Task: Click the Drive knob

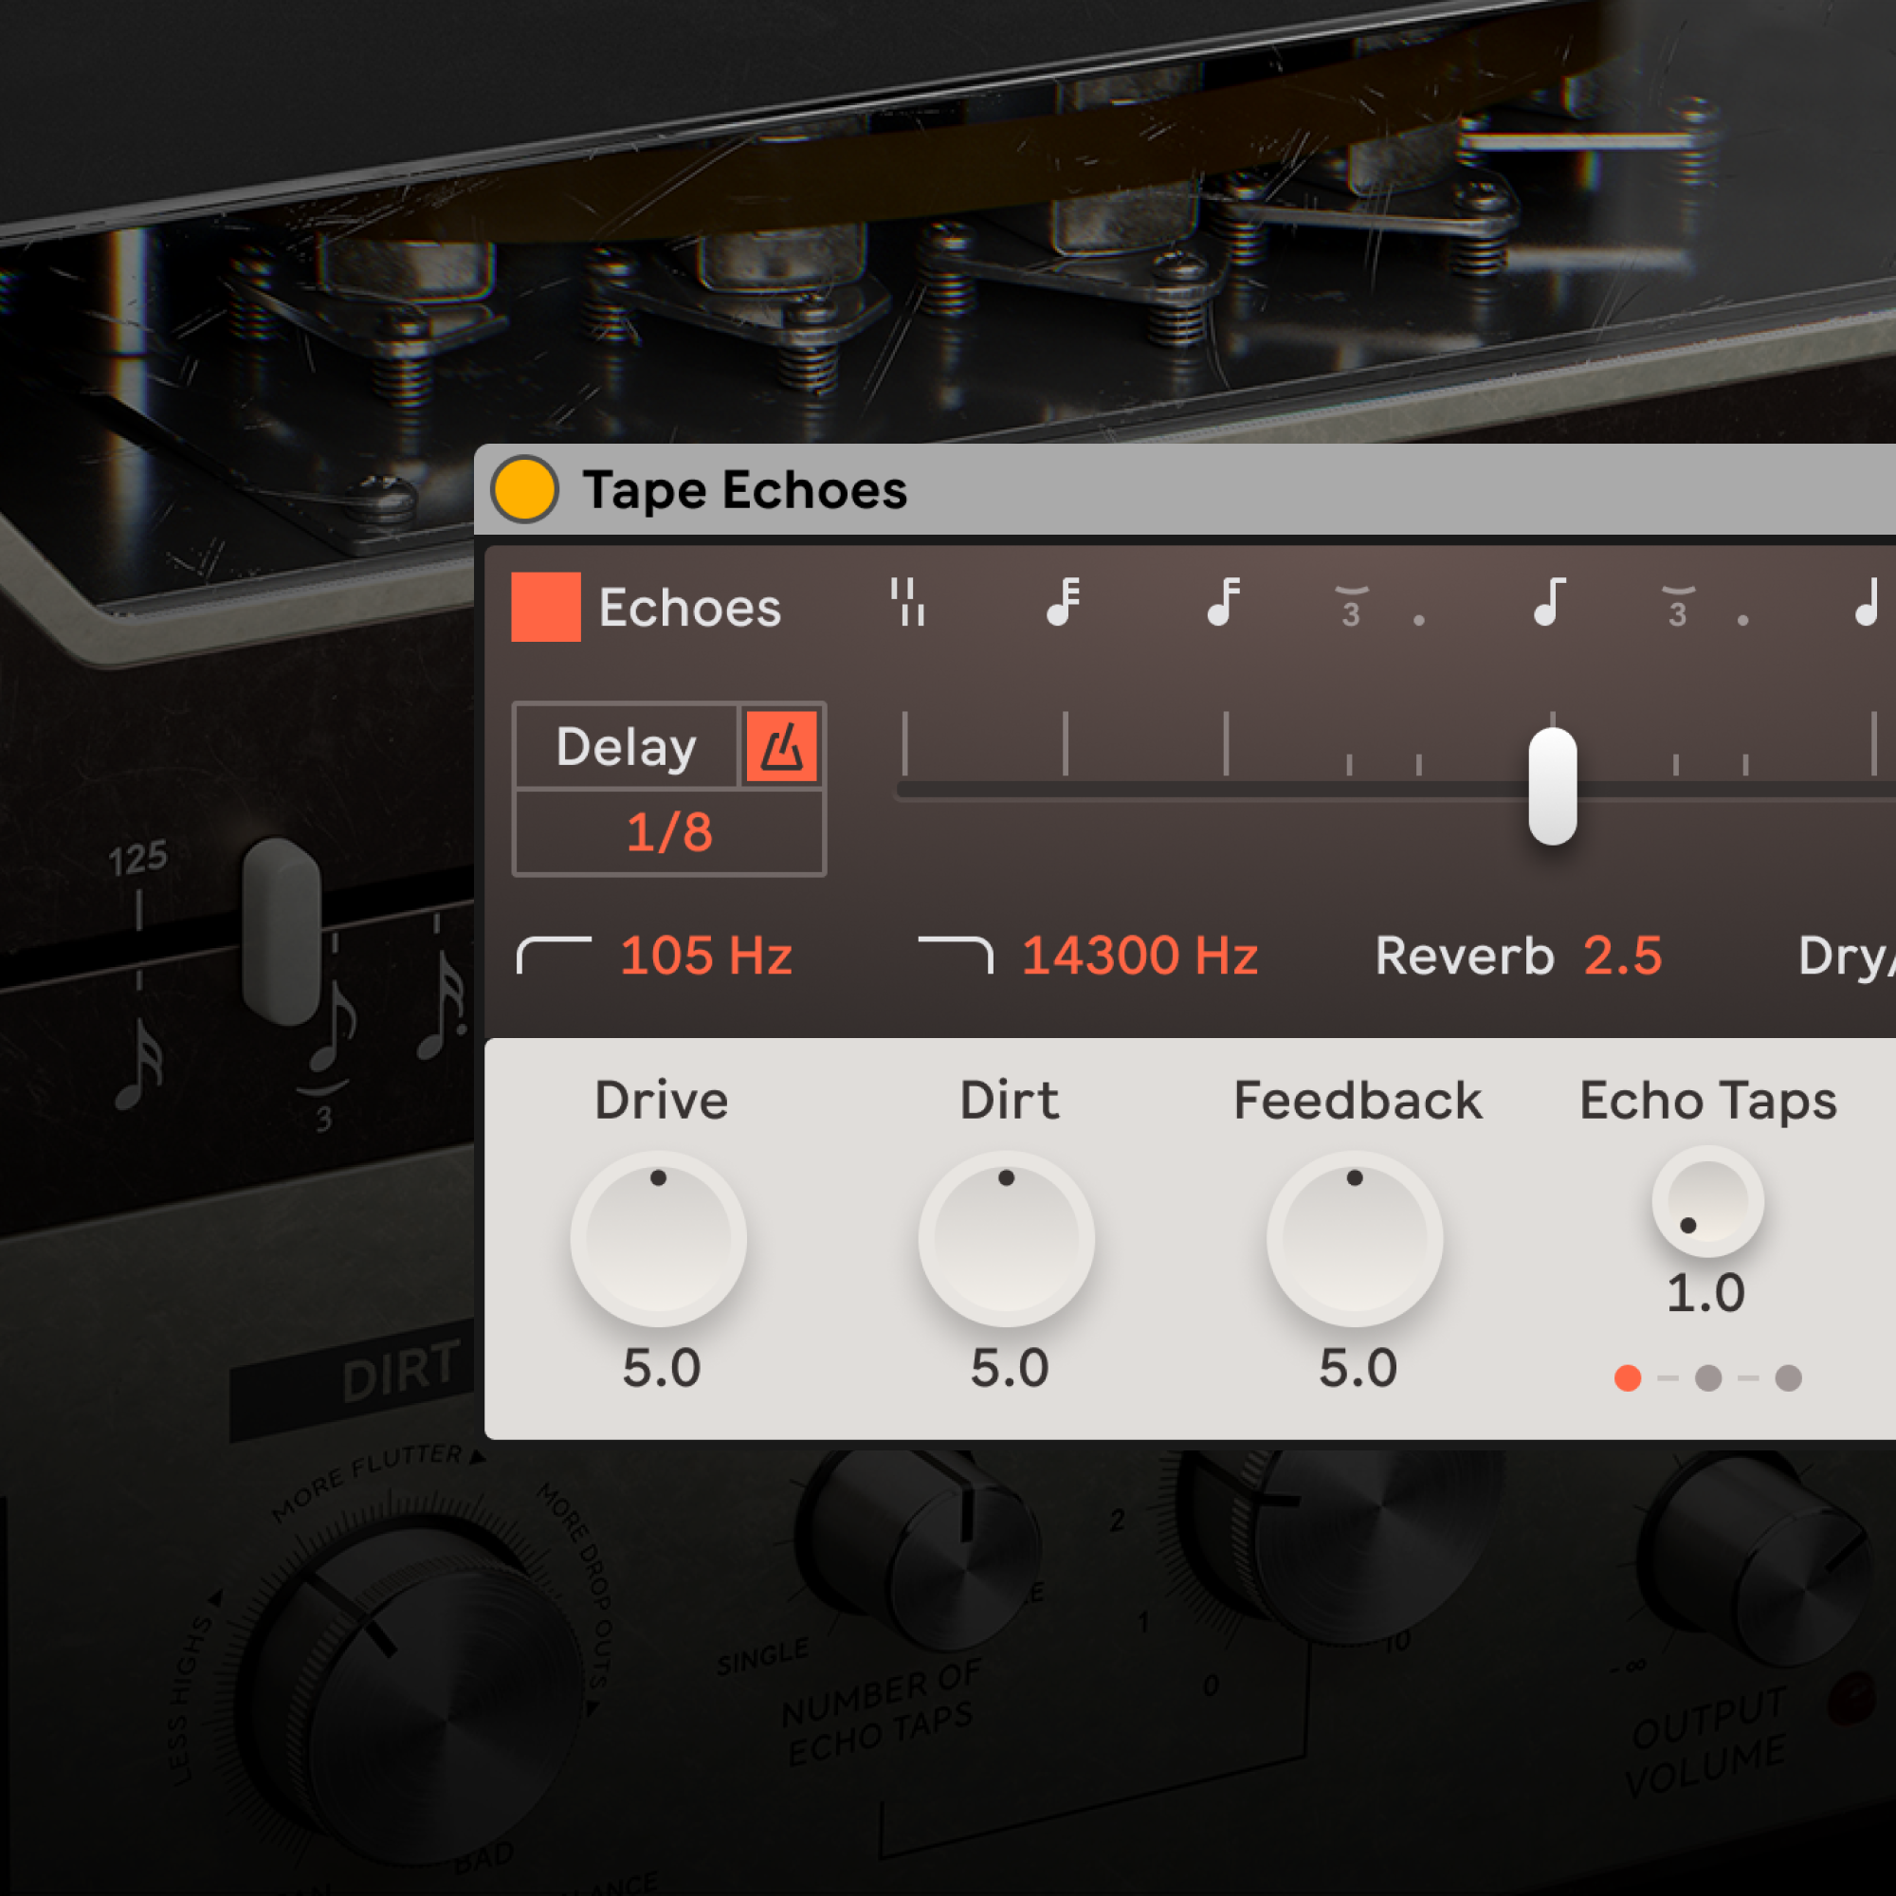Action: (x=659, y=1238)
